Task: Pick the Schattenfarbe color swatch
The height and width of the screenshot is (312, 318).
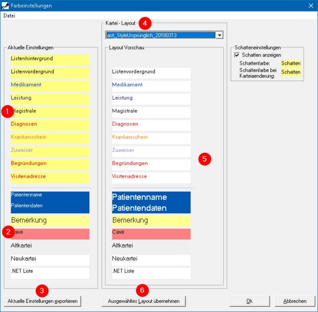Action: tap(291, 63)
